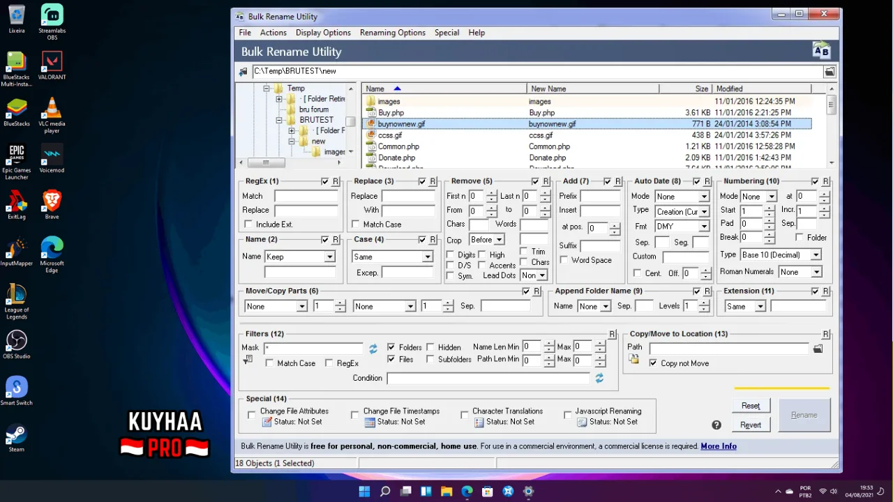Open the File menu
The width and height of the screenshot is (893, 502).
[245, 33]
